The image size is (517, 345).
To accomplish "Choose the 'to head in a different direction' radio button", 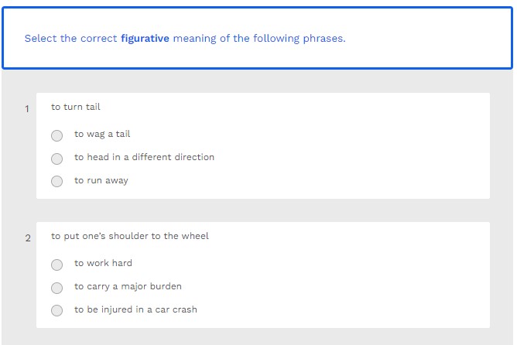I will point(57,159).
